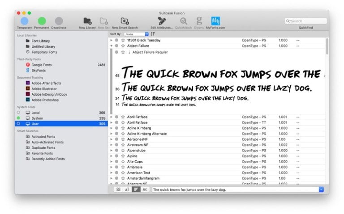
Task: Click the green Permanent activation icon
Action: 42,21
